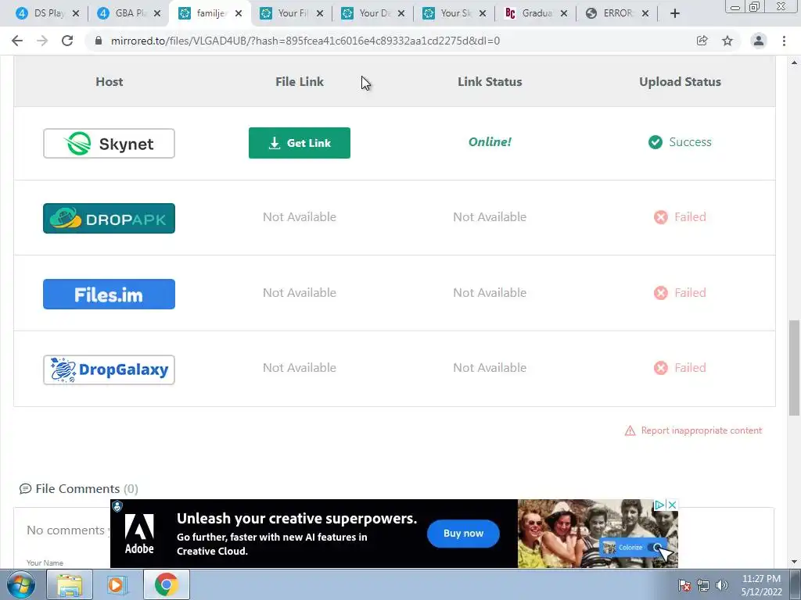This screenshot has height=600, width=801.
Task: Switch to the GBA Pl tab
Action: (x=129, y=13)
